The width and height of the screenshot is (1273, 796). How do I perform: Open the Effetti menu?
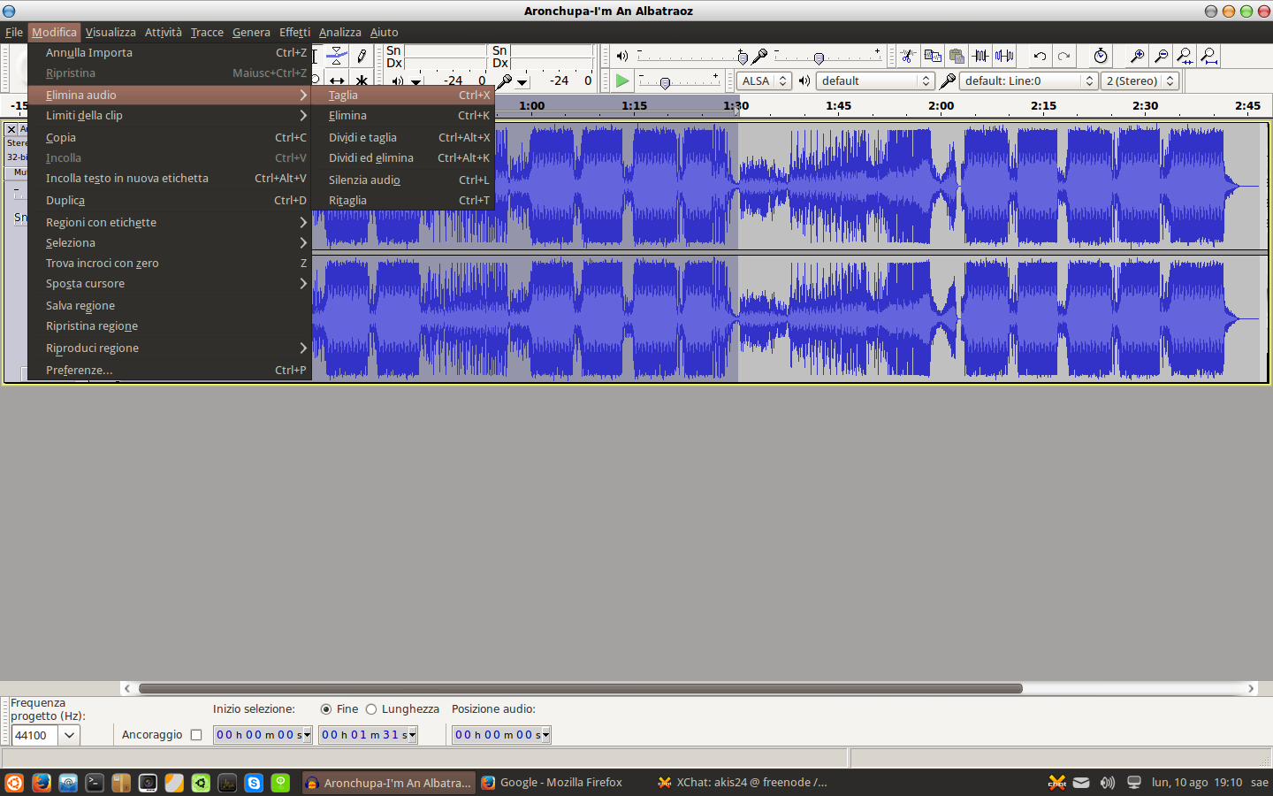[294, 32]
